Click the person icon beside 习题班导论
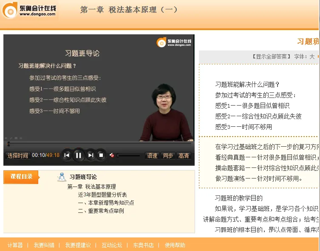The width and height of the screenshot is (320, 251). tap(62, 177)
